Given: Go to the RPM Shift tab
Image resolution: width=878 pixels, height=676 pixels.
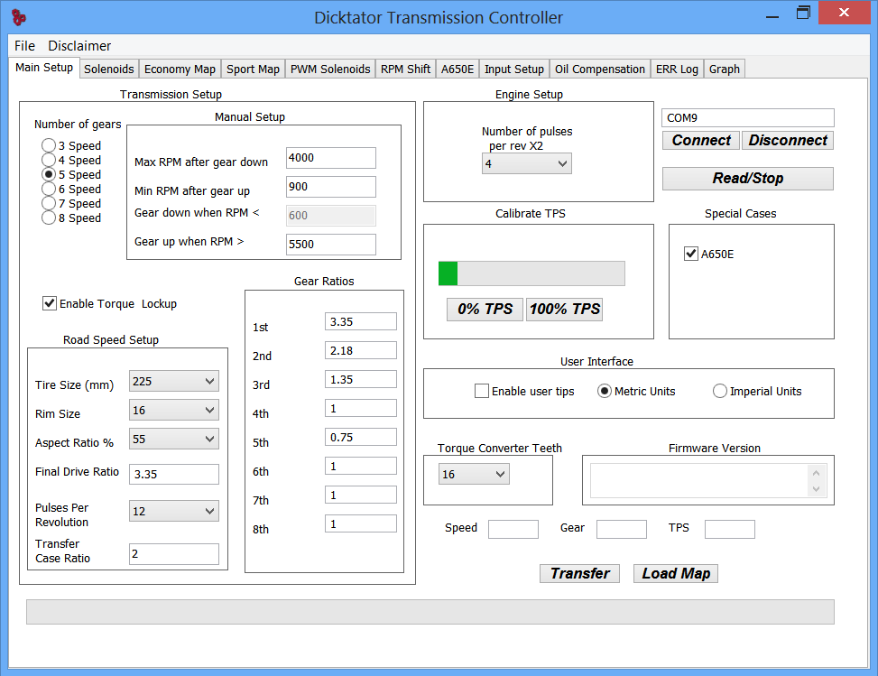Looking at the screenshot, I should (x=405, y=69).
